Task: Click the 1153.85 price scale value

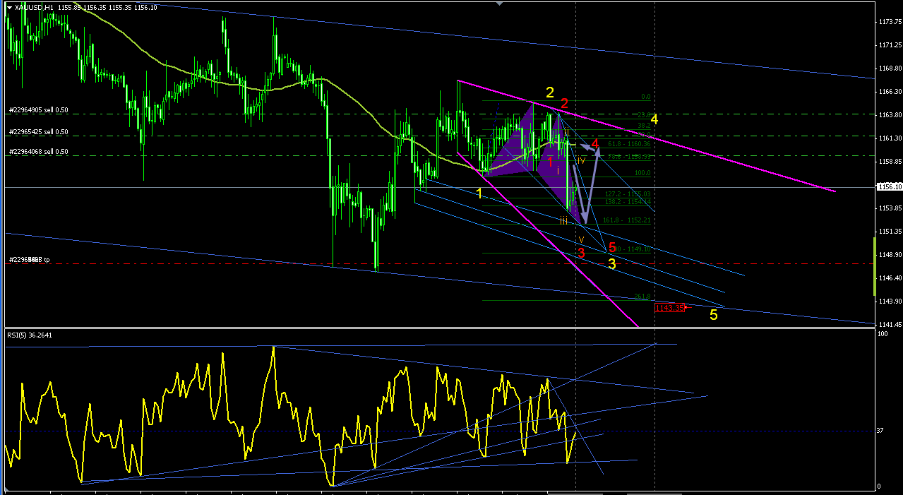Action: [891, 208]
